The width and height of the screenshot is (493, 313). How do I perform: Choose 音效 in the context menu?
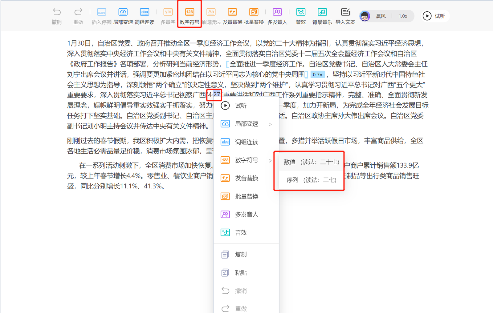tap(246, 232)
